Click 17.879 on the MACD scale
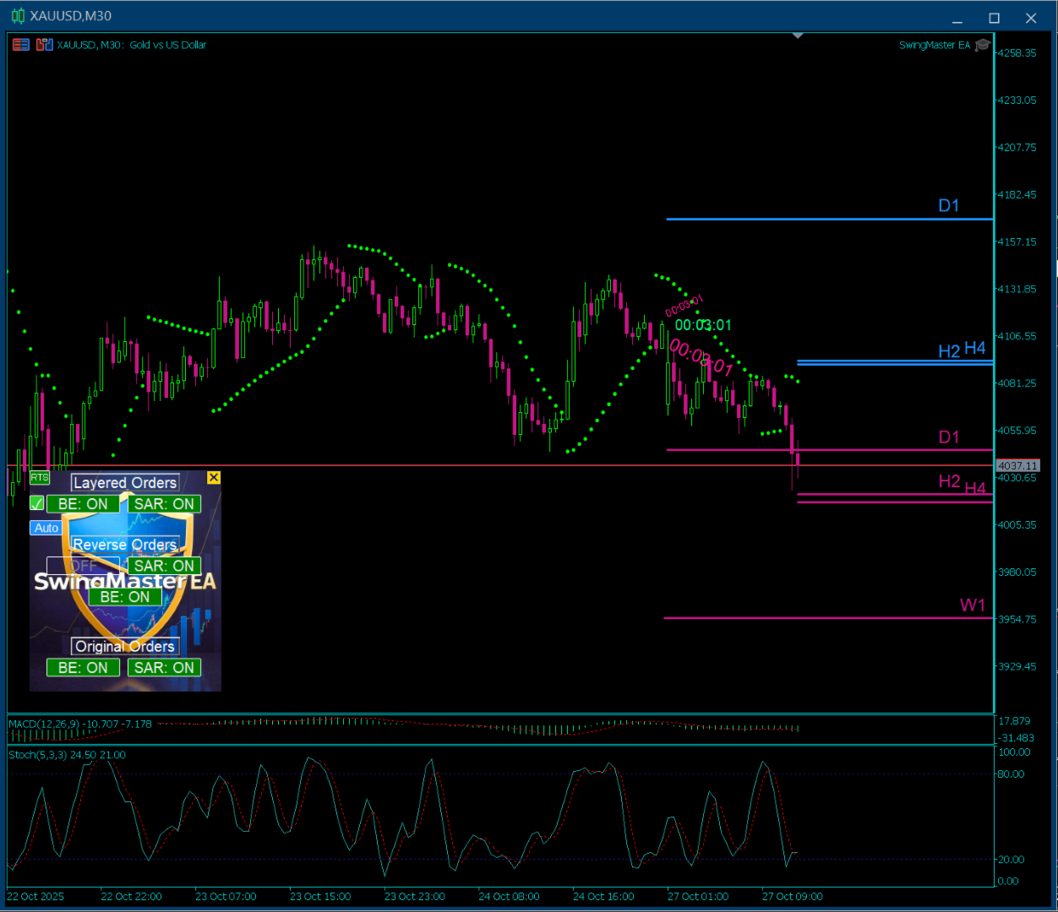The width and height of the screenshot is (1058, 912). tap(1014, 721)
